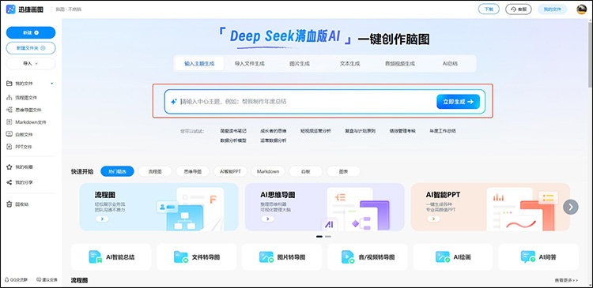Click the arrow button on the AI思维导图 card

(x=268, y=219)
